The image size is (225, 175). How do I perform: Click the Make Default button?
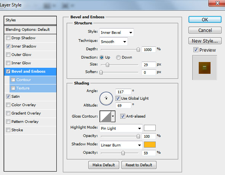click(x=104, y=165)
